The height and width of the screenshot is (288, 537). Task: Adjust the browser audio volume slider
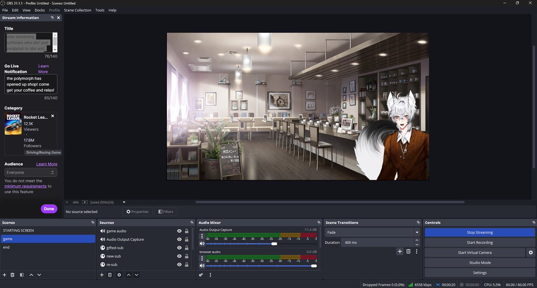pyautogui.click(x=262, y=266)
